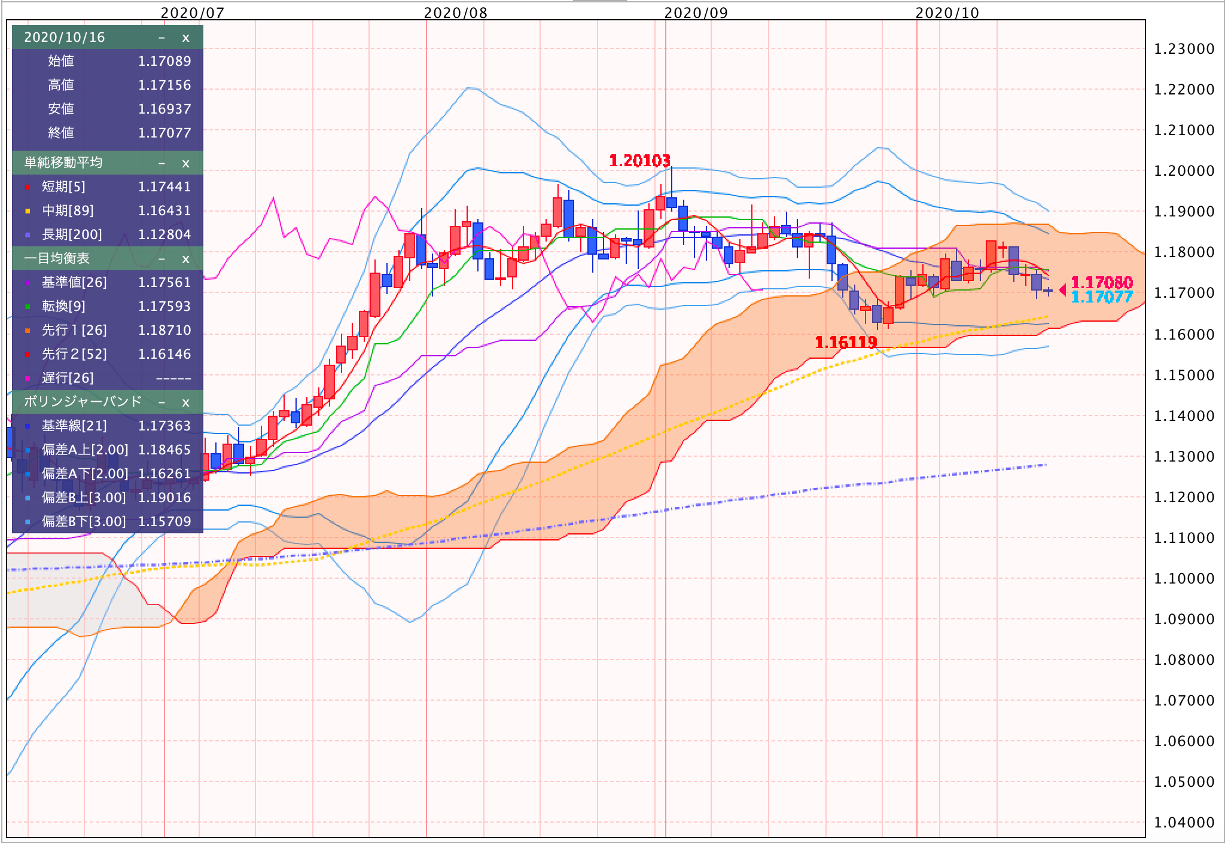Click the gray handle above the chart
Screen dimensions: 1225x843
click(600, 1)
